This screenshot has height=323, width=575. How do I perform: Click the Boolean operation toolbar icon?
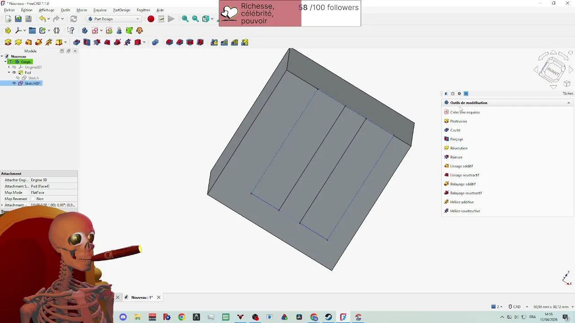(x=155, y=42)
